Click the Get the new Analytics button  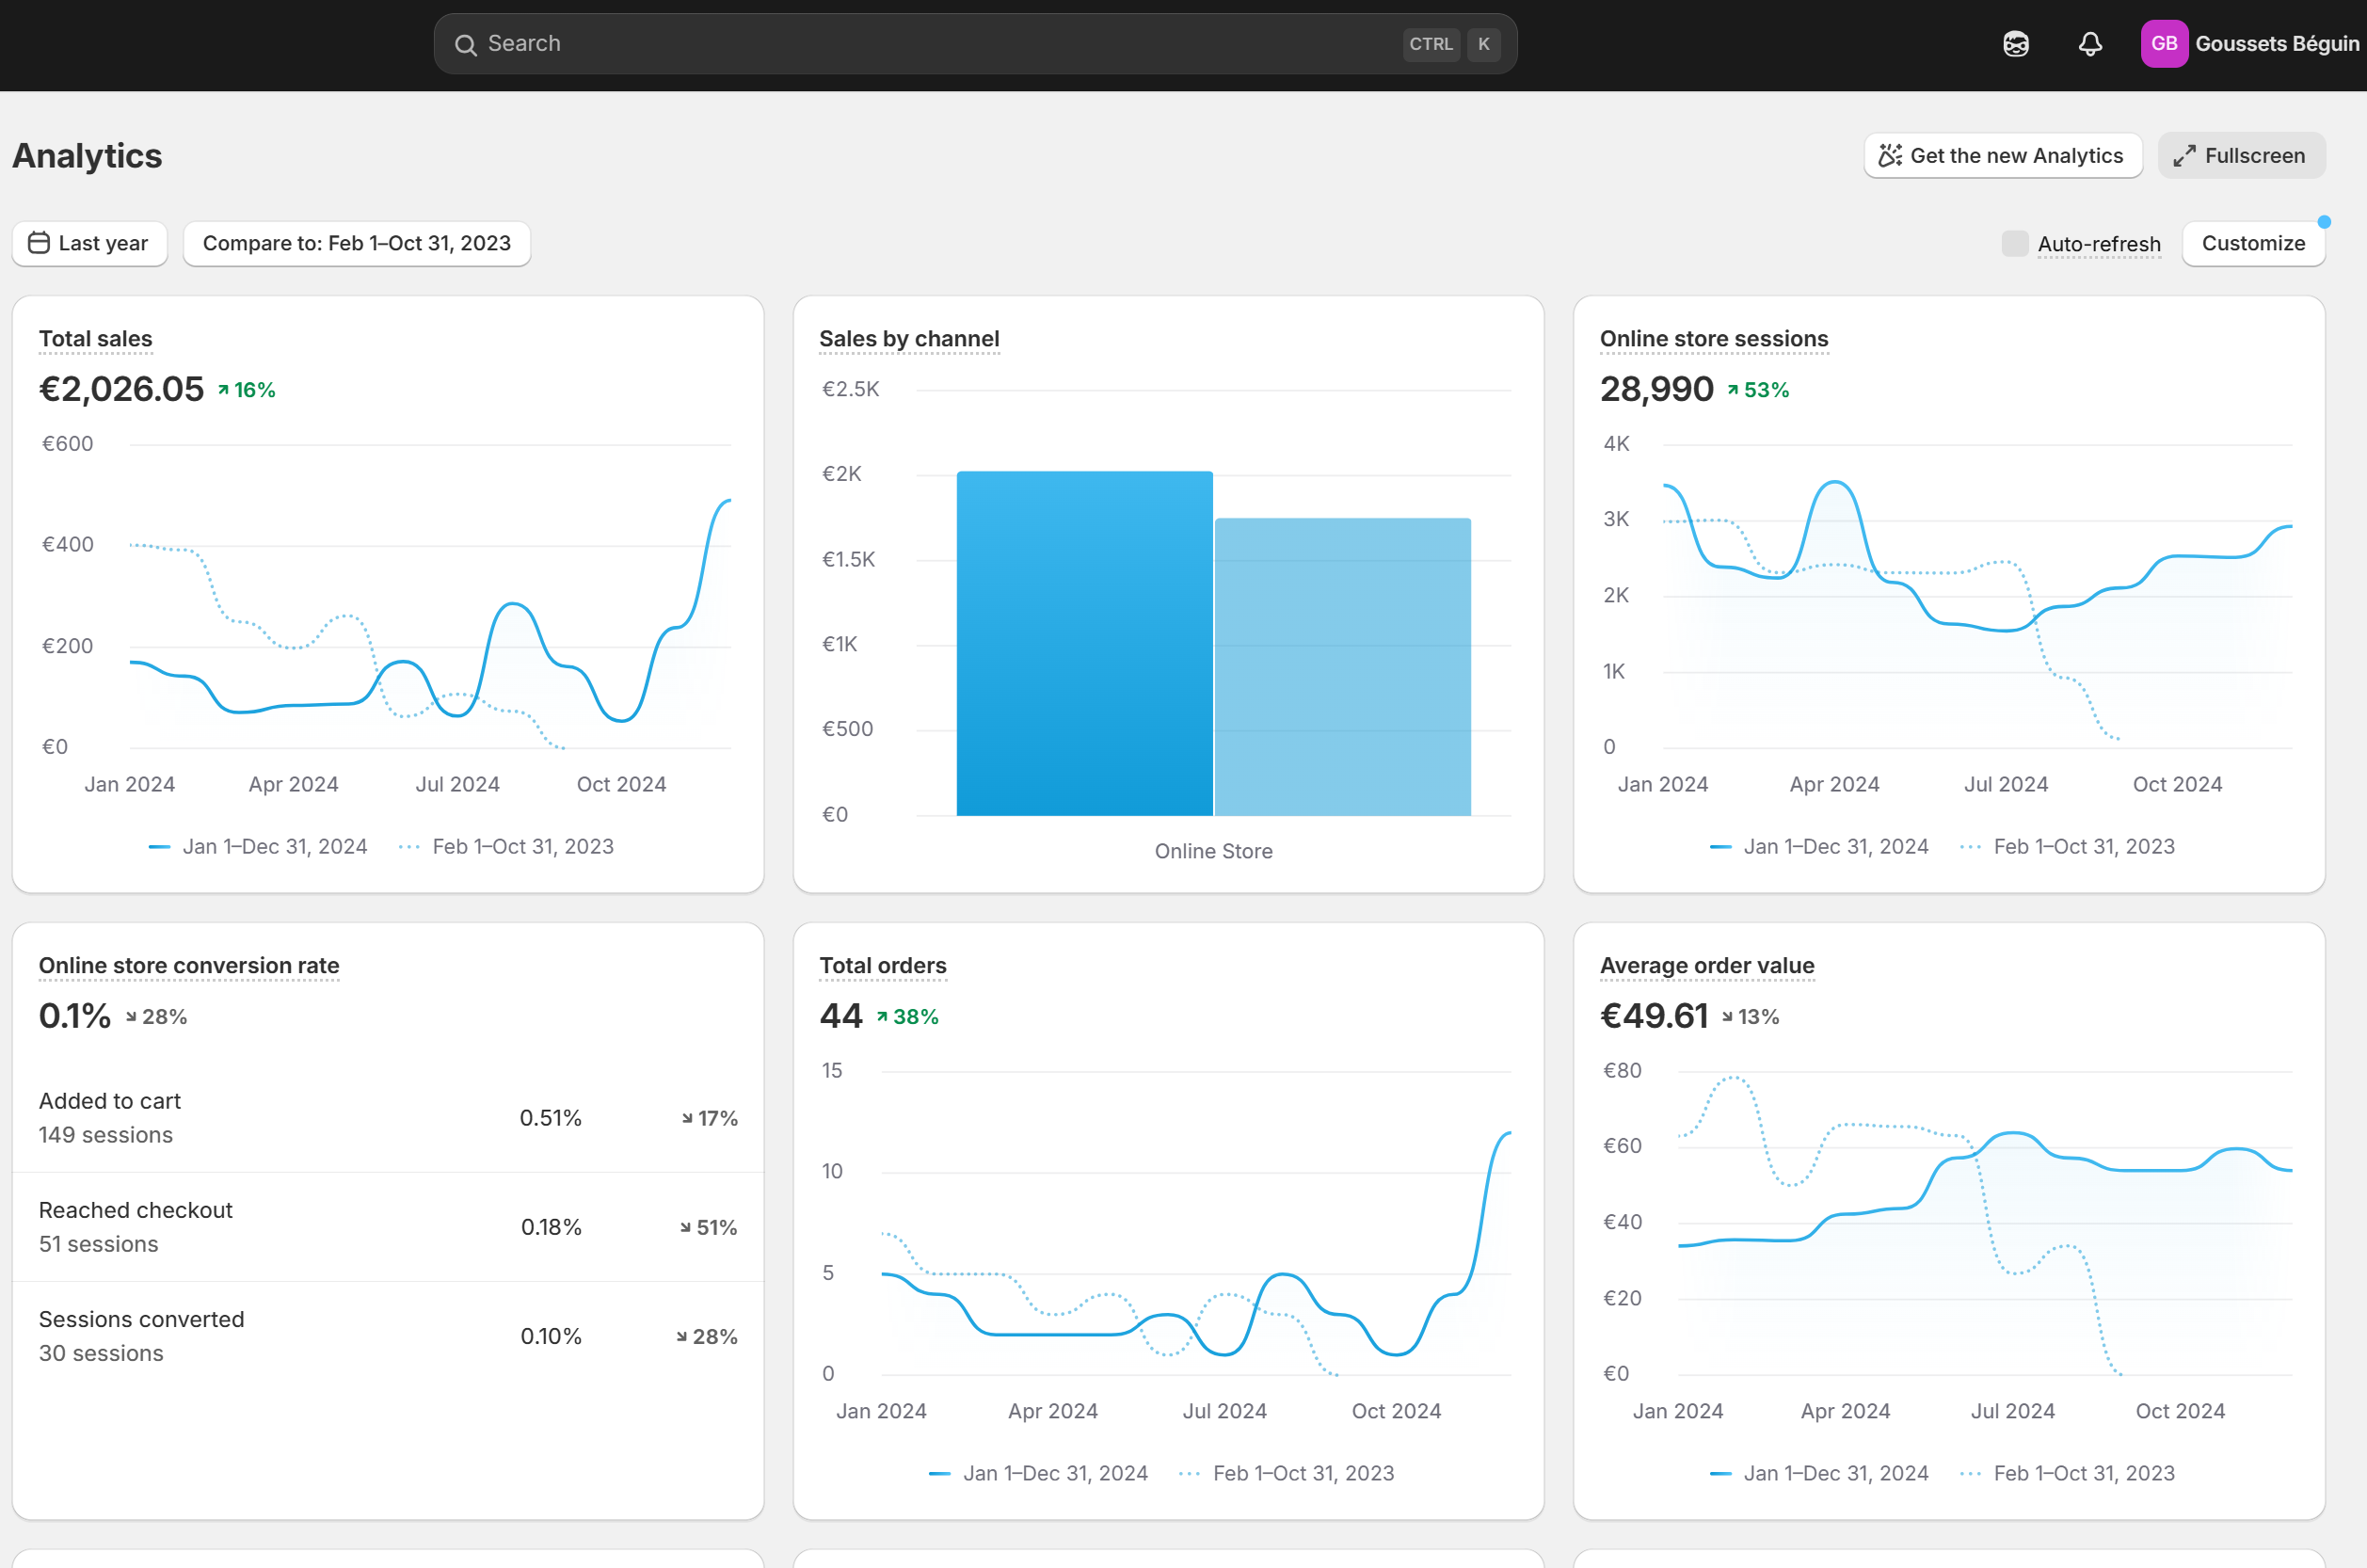click(x=2003, y=155)
